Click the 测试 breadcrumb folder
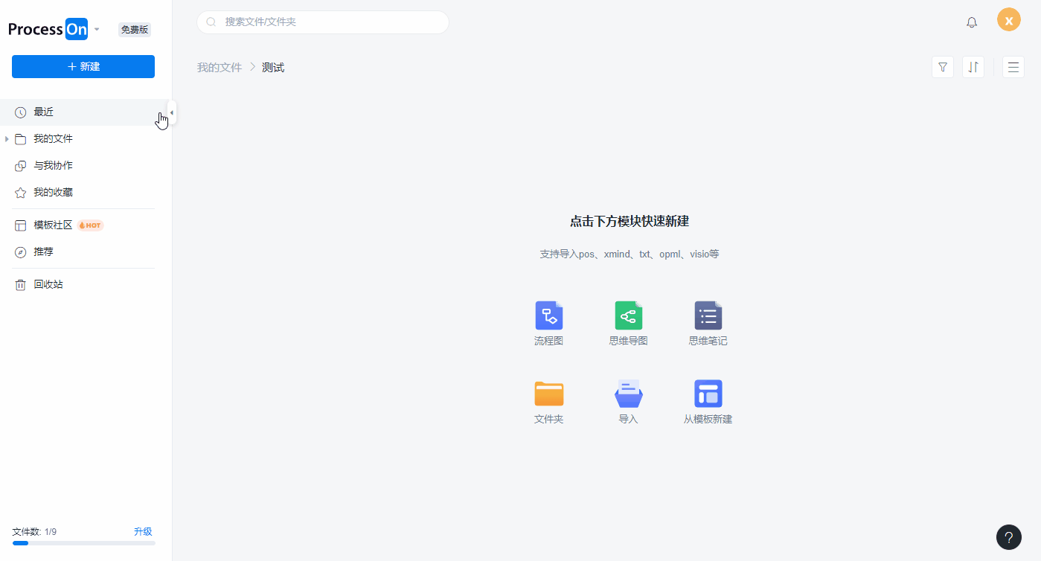 coord(273,68)
